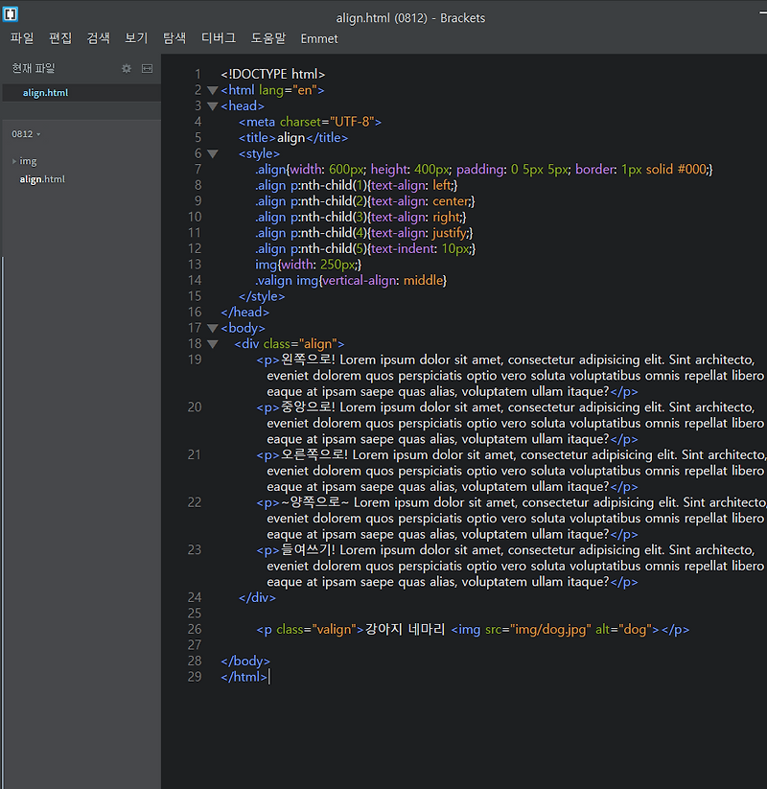
Task: Click the Brackets app logo icon
Action: coord(11,14)
